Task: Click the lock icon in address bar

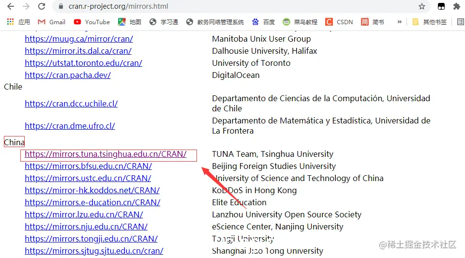Action: click(61, 6)
